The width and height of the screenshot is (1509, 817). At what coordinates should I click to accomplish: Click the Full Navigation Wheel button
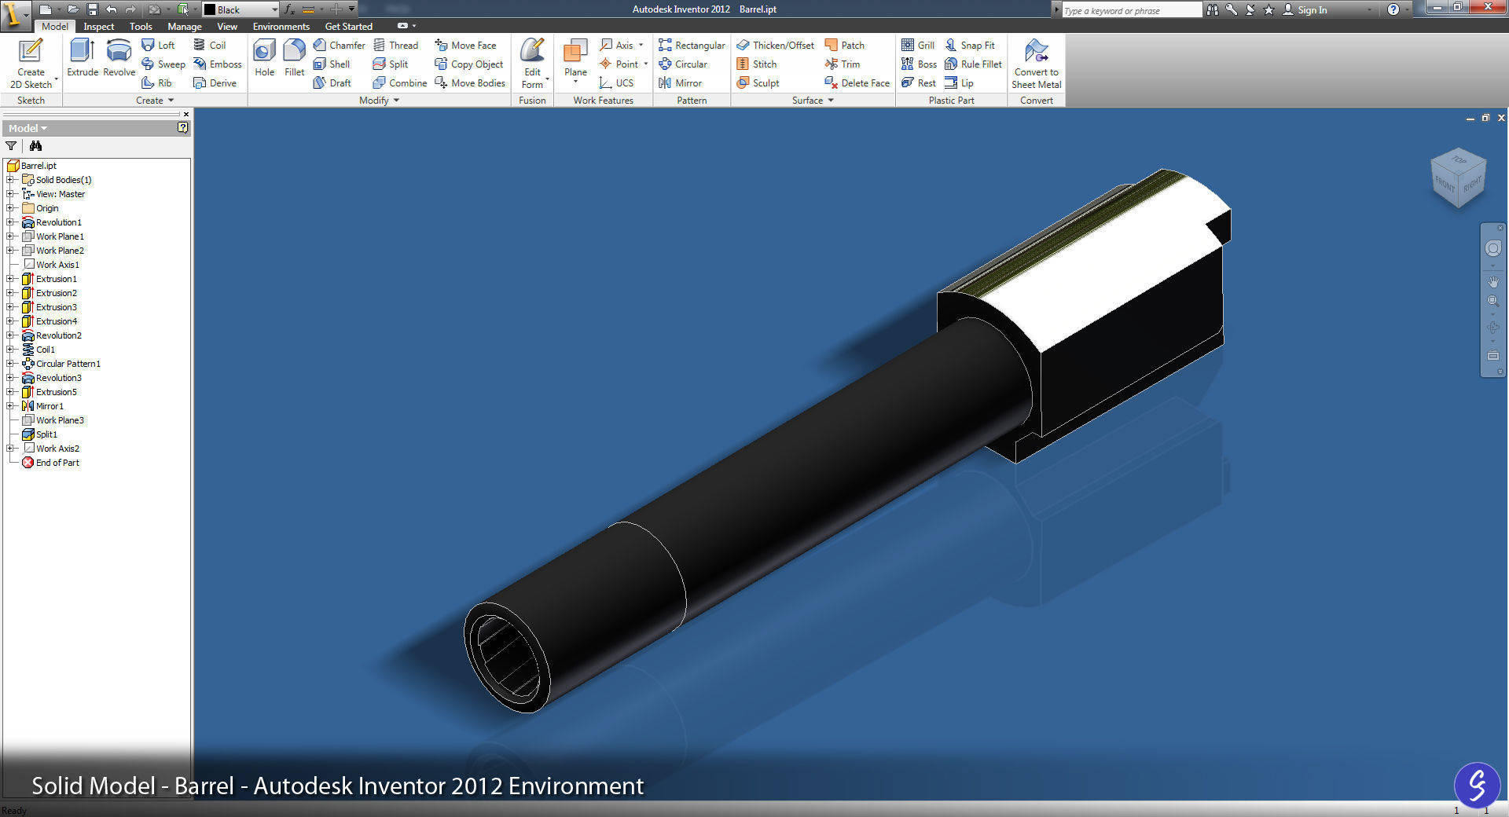coord(1492,249)
